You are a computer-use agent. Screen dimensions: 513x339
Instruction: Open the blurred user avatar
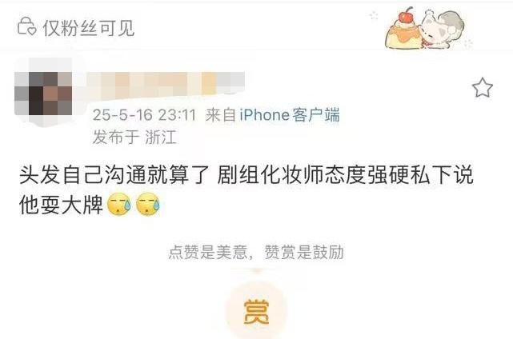coord(43,93)
